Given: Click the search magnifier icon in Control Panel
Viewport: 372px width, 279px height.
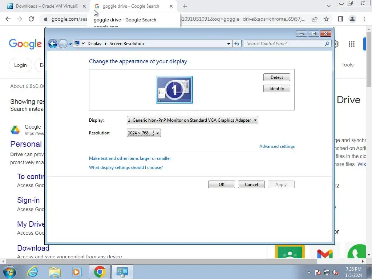Looking at the screenshot, I should (327, 44).
